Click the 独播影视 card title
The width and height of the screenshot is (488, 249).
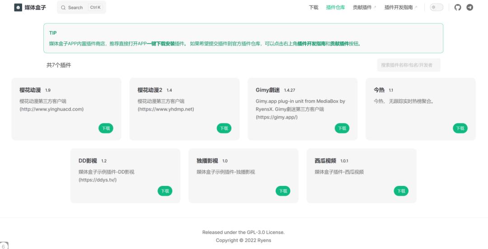click(x=207, y=161)
